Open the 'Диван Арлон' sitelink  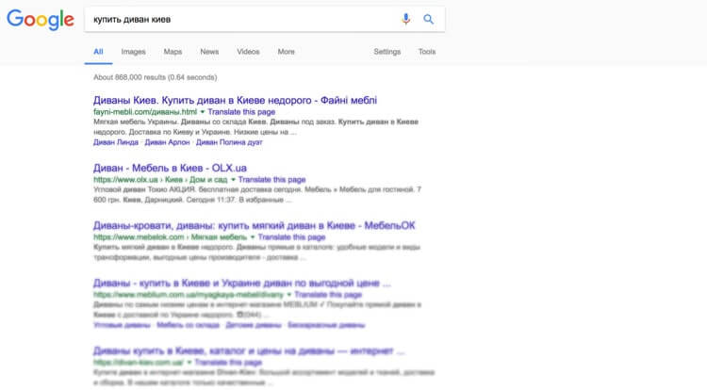point(167,142)
